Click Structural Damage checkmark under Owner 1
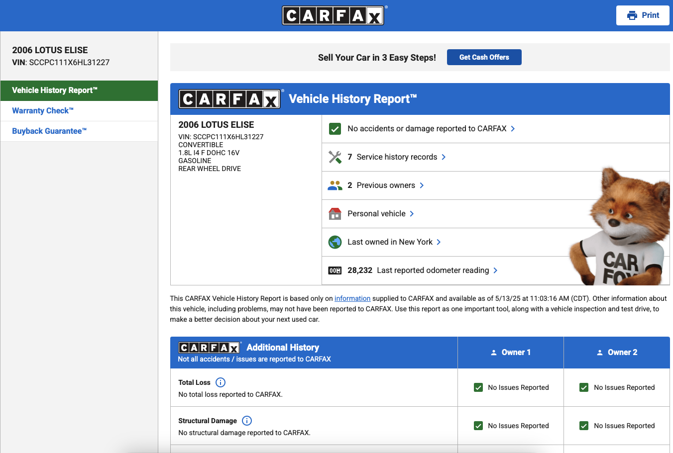The image size is (673, 453). pyautogui.click(x=478, y=426)
